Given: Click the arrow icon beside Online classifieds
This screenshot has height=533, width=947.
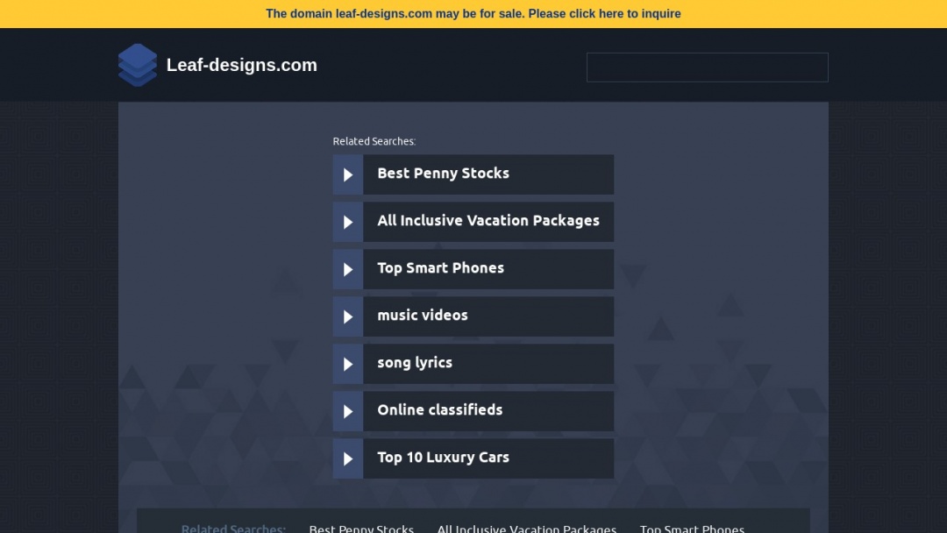Looking at the screenshot, I should (347, 411).
